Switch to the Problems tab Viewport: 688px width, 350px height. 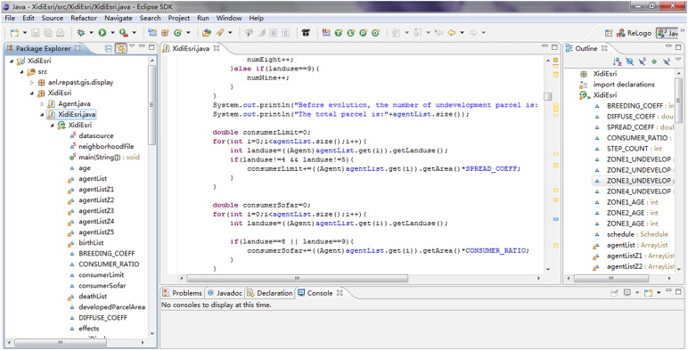pos(183,293)
